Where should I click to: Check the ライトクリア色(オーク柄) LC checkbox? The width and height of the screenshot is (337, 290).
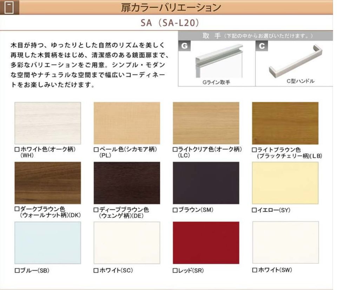[175, 150]
